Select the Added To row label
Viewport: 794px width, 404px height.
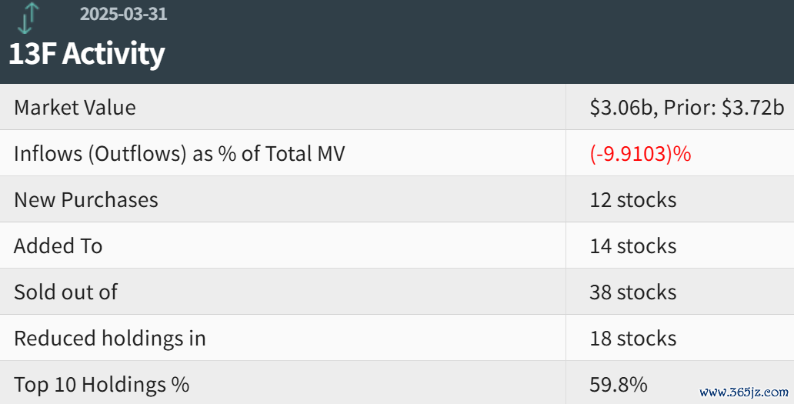[58, 246]
